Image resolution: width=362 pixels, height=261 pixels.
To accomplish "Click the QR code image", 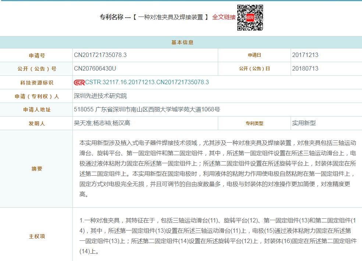I will [250, 18].
